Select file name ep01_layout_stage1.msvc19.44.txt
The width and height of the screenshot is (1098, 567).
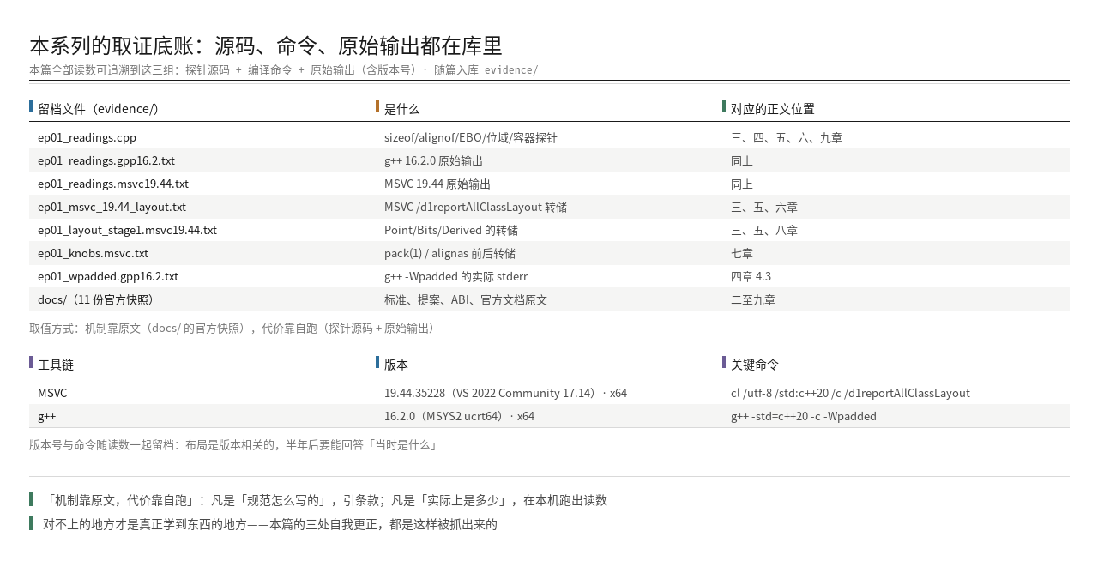click(127, 230)
